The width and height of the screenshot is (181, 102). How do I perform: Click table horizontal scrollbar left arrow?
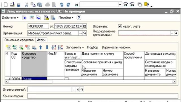coord(7,82)
